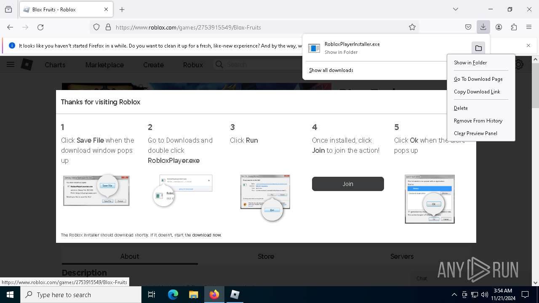The image size is (539, 303).
Task: Choose Clear Preview Panel
Action: click(x=481, y=133)
